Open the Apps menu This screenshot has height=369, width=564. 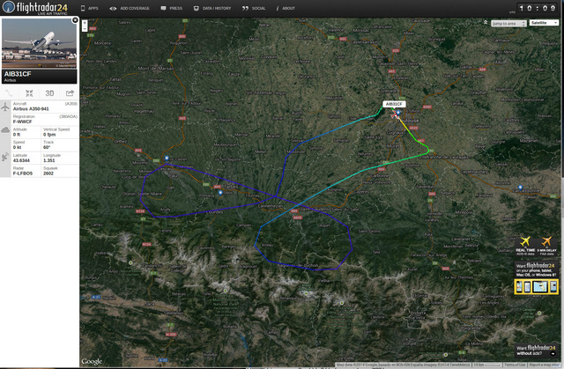pyautogui.click(x=89, y=8)
